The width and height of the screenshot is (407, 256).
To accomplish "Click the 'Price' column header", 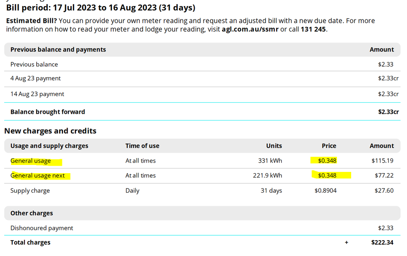I will pos(329,146).
